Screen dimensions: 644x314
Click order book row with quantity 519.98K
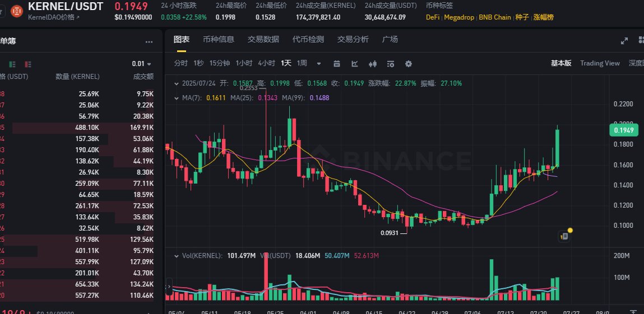[77, 240]
